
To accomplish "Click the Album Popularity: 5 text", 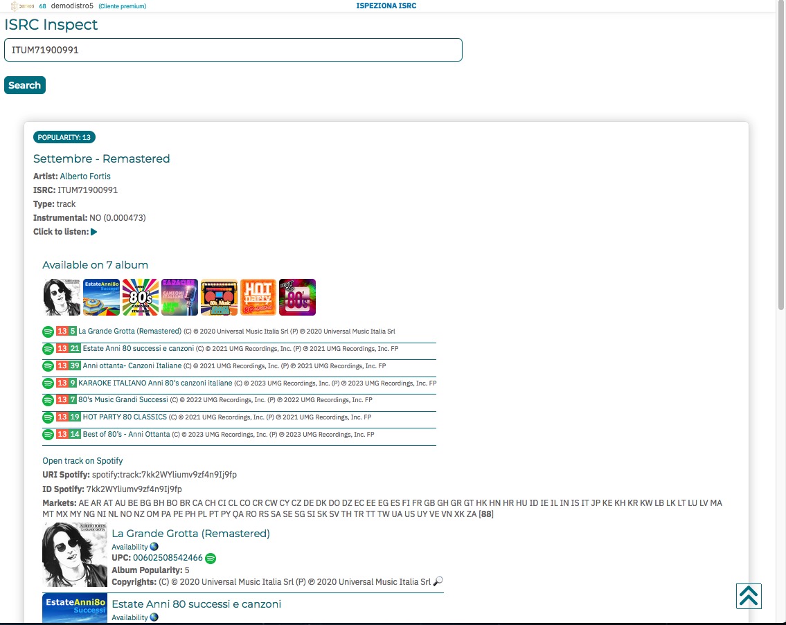I will (x=150, y=570).
